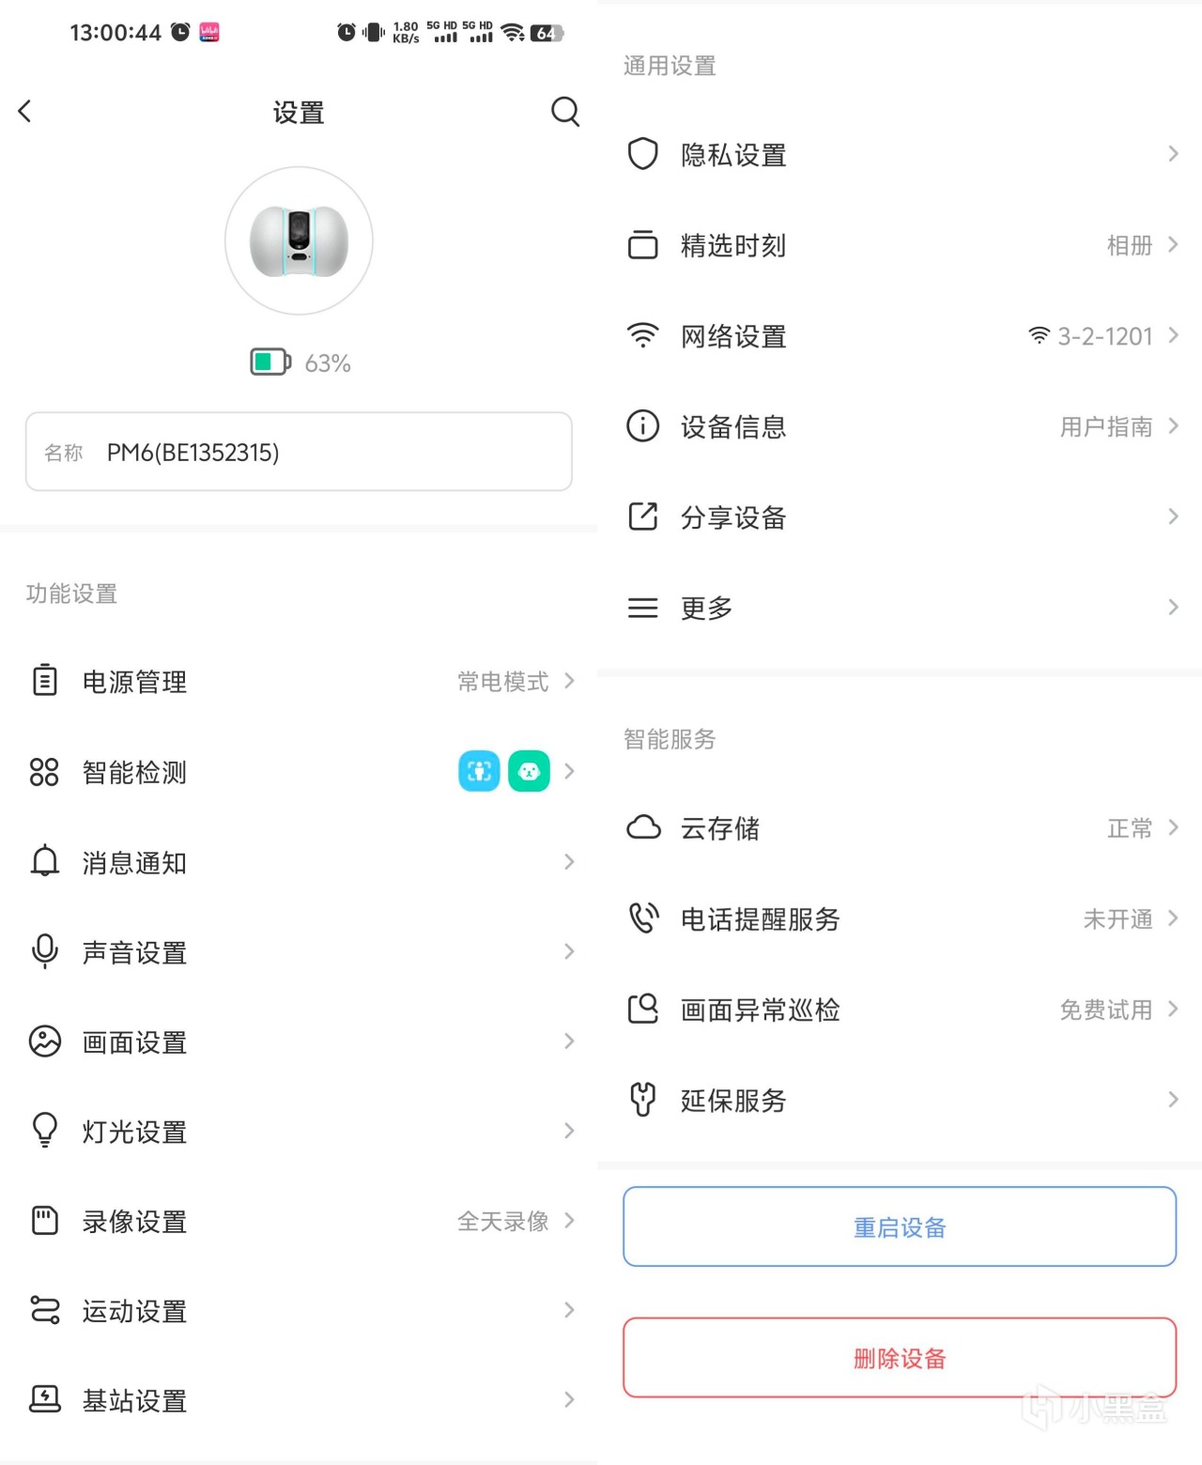The height and width of the screenshot is (1465, 1202).
Task: Tap the human detection blue icon
Action: pos(479,772)
